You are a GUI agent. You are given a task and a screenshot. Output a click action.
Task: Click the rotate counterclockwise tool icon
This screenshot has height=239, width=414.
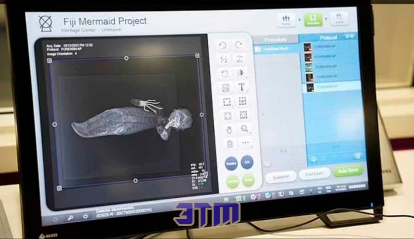pyautogui.click(x=223, y=45)
